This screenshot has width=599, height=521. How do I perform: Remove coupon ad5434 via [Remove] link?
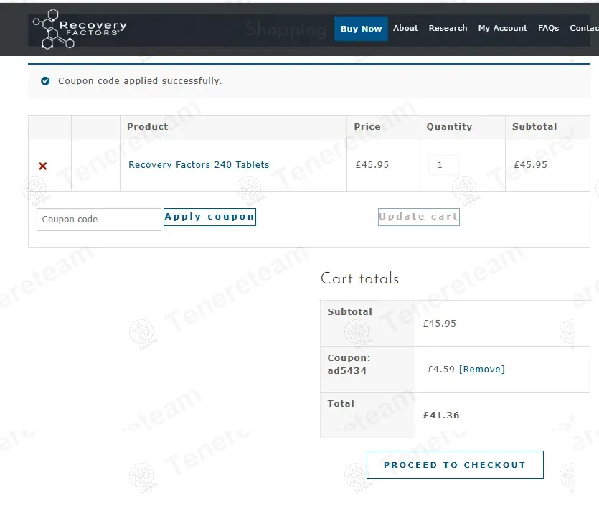(x=482, y=370)
